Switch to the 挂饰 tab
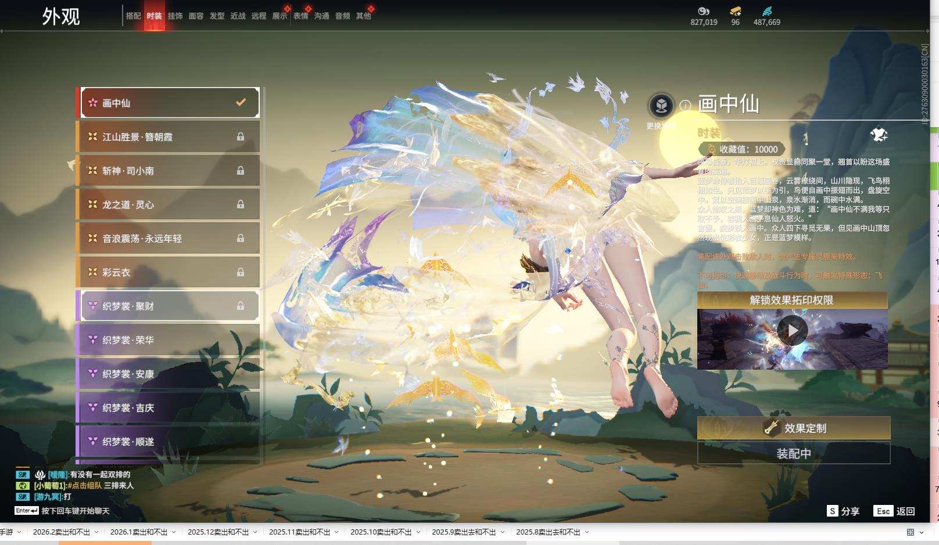This screenshot has height=545, width=939. (x=175, y=16)
